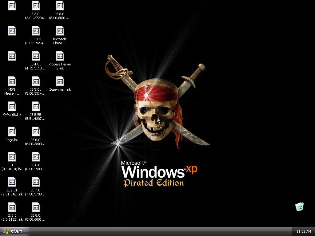This screenshot has width=315, height=236.
Task: Open the Start menu button
Action: click(14, 231)
